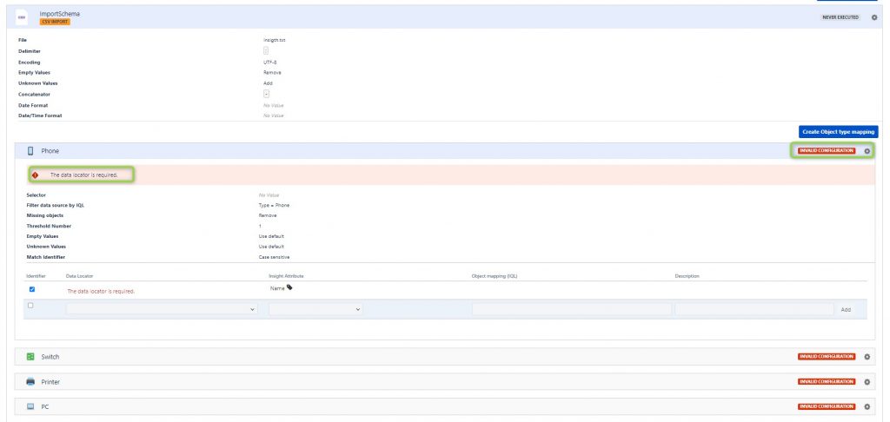The width and height of the screenshot is (890, 422).
Task: Click the Create Object type mapping button
Action: click(839, 132)
